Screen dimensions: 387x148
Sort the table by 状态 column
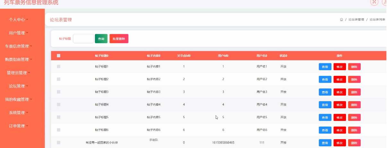(283, 56)
